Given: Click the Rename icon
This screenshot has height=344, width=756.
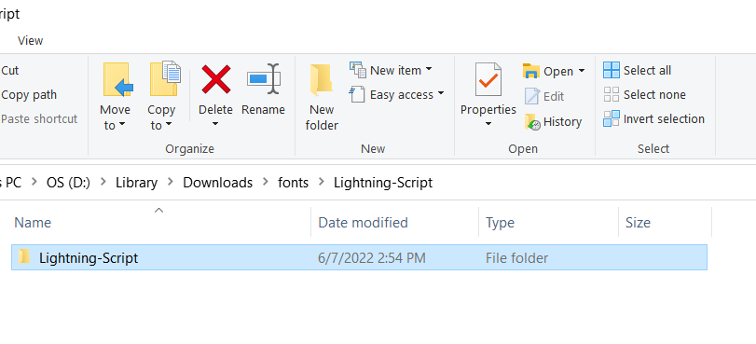Looking at the screenshot, I should [x=263, y=78].
